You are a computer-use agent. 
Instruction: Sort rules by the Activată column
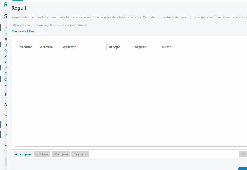coord(46,47)
